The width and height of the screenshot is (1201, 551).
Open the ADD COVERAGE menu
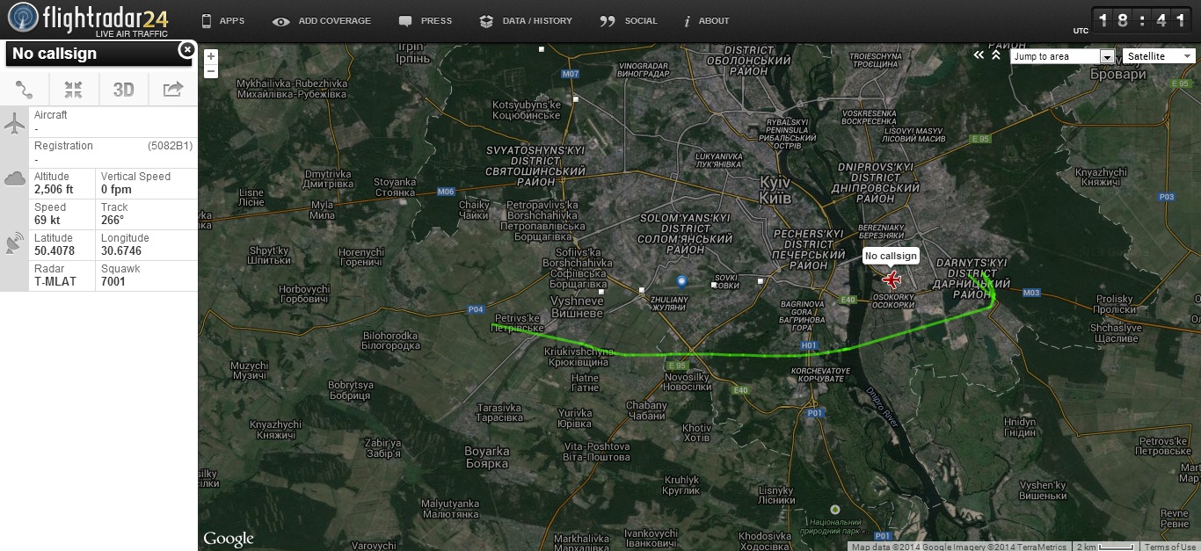click(322, 21)
